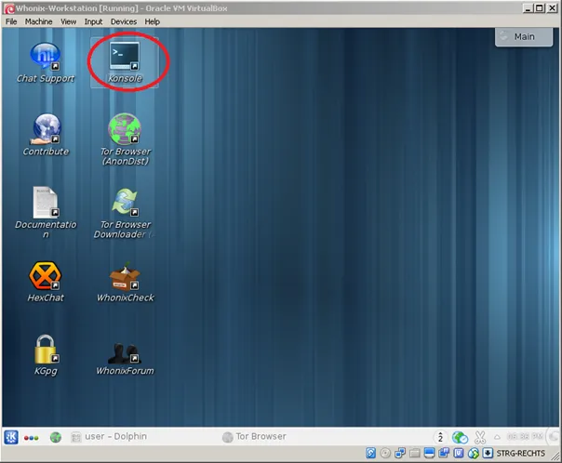Click the virtual desktop pager showing 2
Image resolution: width=562 pixels, height=463 pixels.
(440, 437)
